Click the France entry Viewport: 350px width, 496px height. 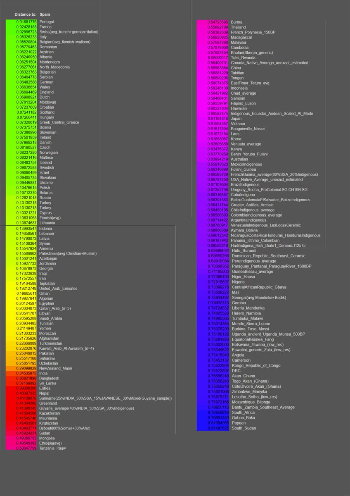click(45, 27)
